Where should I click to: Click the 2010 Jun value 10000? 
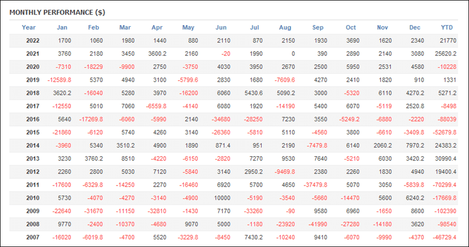(222, 198)
